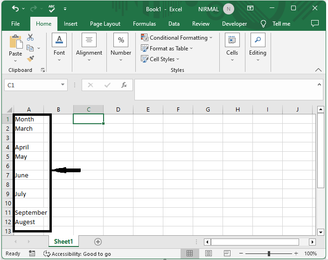The width and height of the screenshot is (328, 260).
Task: Open the Review tab
Action: [201, 24]
